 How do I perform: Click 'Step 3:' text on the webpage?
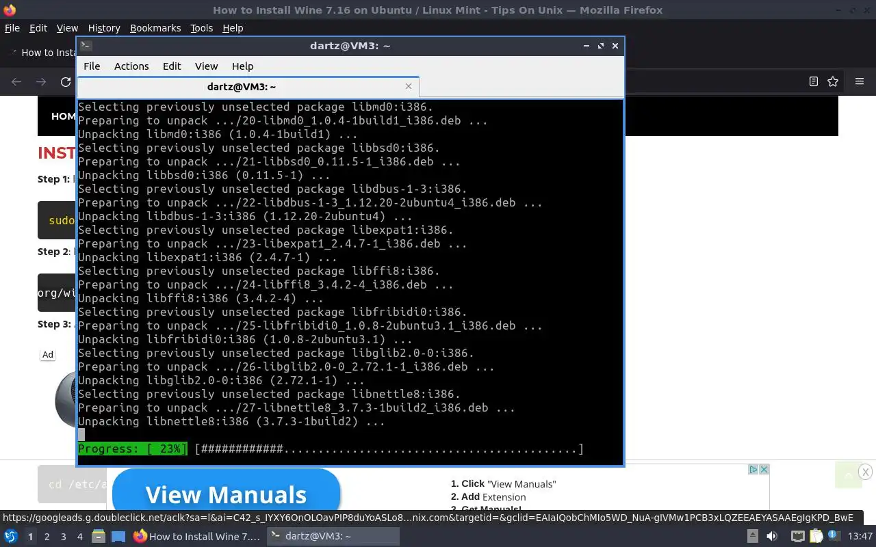54,324
